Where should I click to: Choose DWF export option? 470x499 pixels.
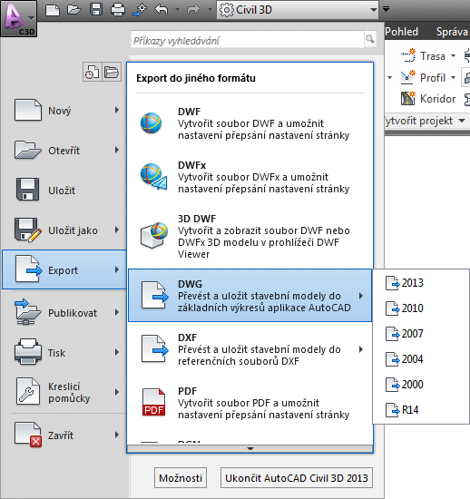pyautogui.click(x=250, y=123)
